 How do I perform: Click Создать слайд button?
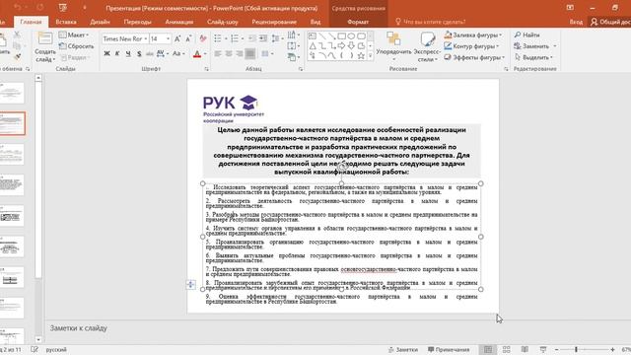coord(45,46)
